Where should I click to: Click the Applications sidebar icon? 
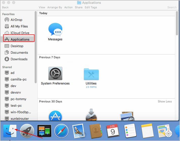point(7,39)
